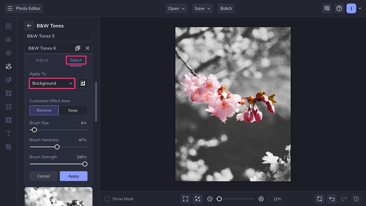Screen dimensions: 366x206
Task: Click the 12% zoom value field
Action: (x=275, y=199)
